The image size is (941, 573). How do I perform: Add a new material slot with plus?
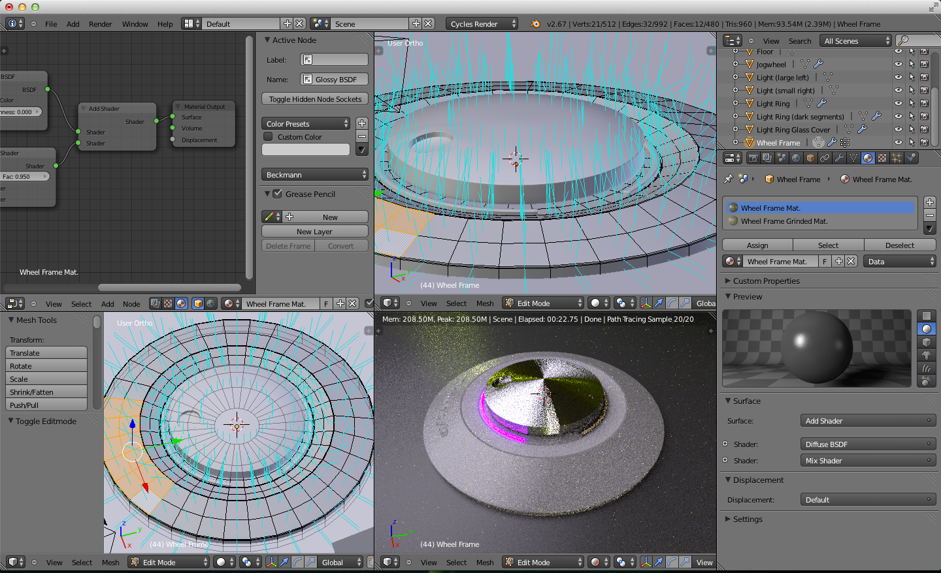(x=930, y=202)
